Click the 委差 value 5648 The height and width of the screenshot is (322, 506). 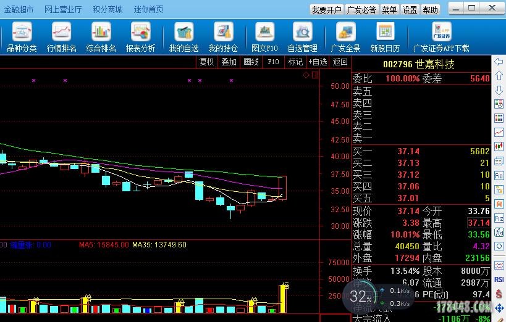pyautogui.click(x=480, y=78)
